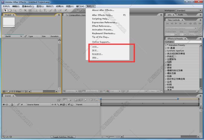Image resolution: width=204 pixels, height=140 pixels.
Task: Create a new folder in Project panel
Action: (8, 92)
